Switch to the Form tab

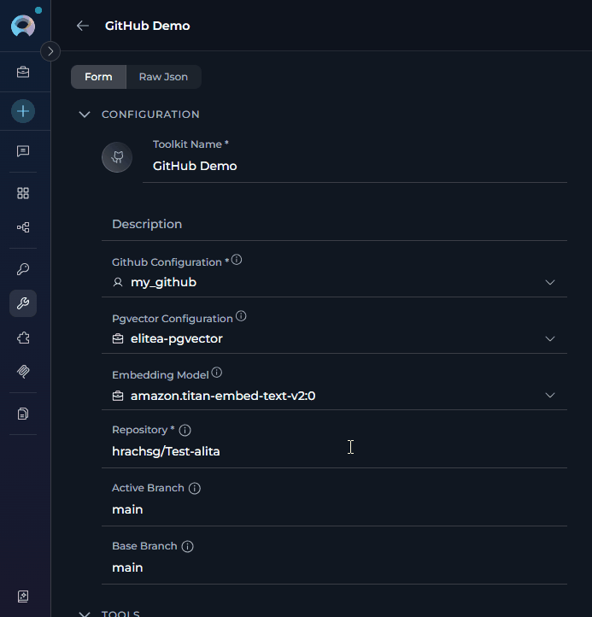point(98,77)
